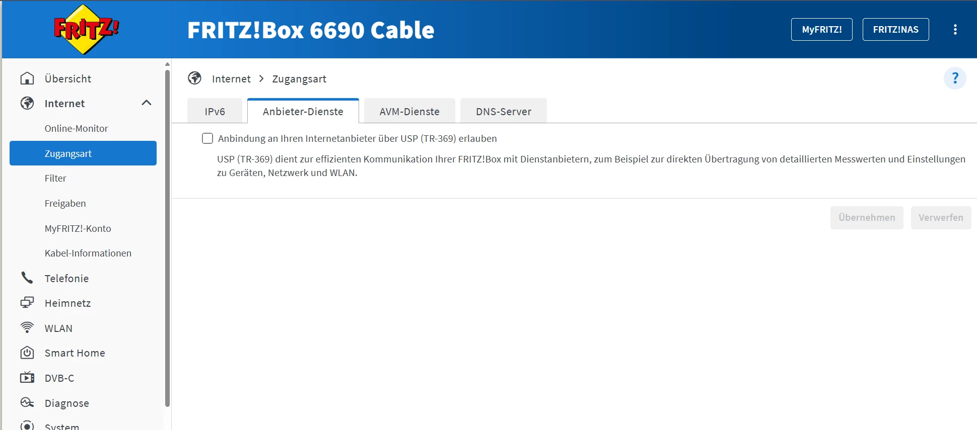The image size is (977, 430).
Task: Enable USP (TR-369) provider connection checkbox
Action: (207, 138)
